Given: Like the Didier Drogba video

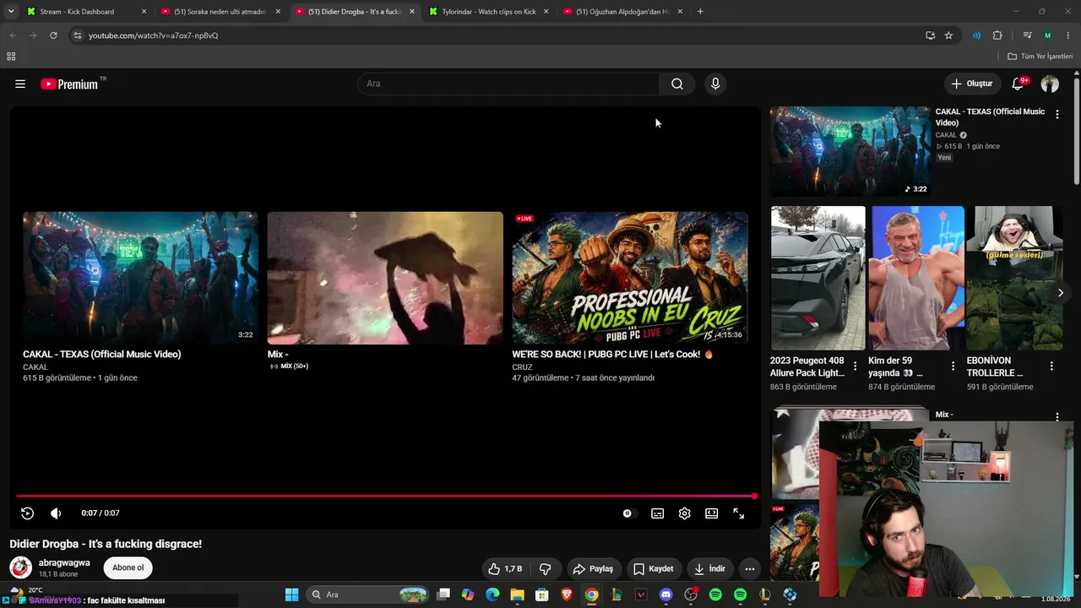Looking at the screenshot, I should pos(505,568).
